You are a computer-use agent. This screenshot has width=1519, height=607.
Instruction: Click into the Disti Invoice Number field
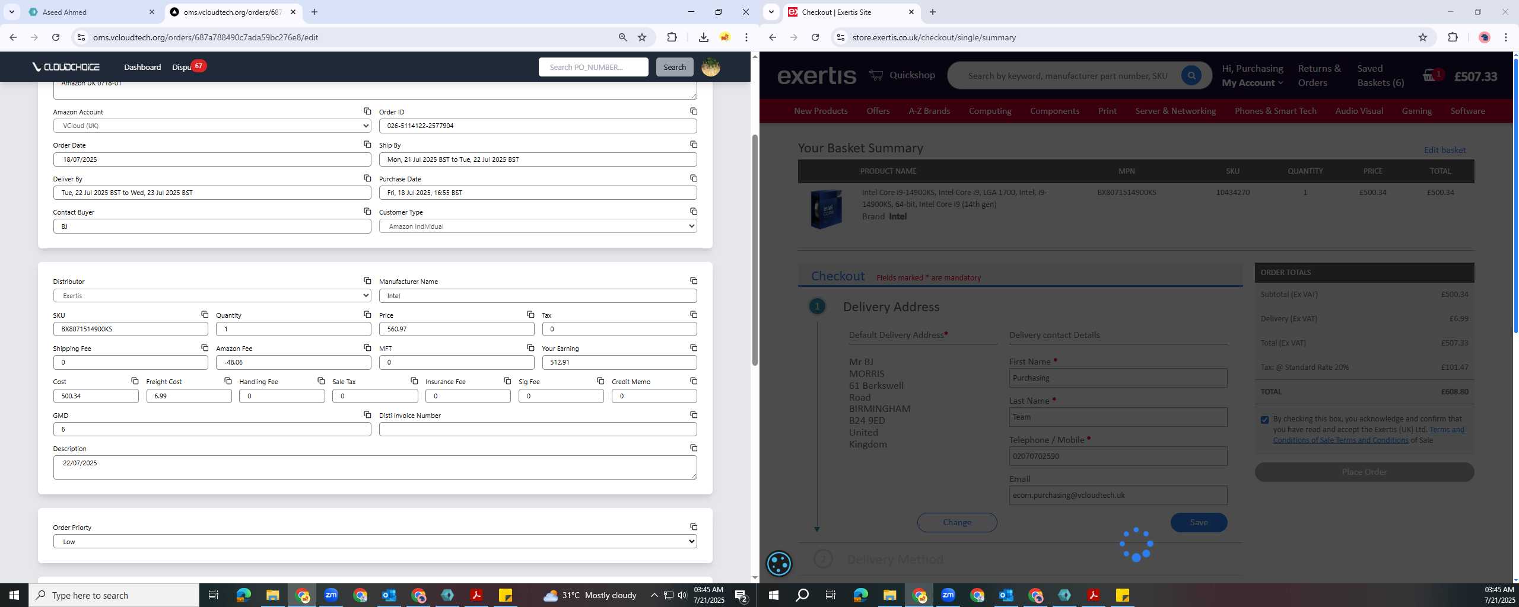tap(538, 429)
